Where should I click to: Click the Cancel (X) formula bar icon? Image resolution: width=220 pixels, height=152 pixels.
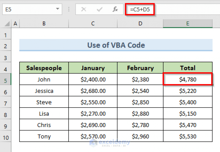click(84, 9)
